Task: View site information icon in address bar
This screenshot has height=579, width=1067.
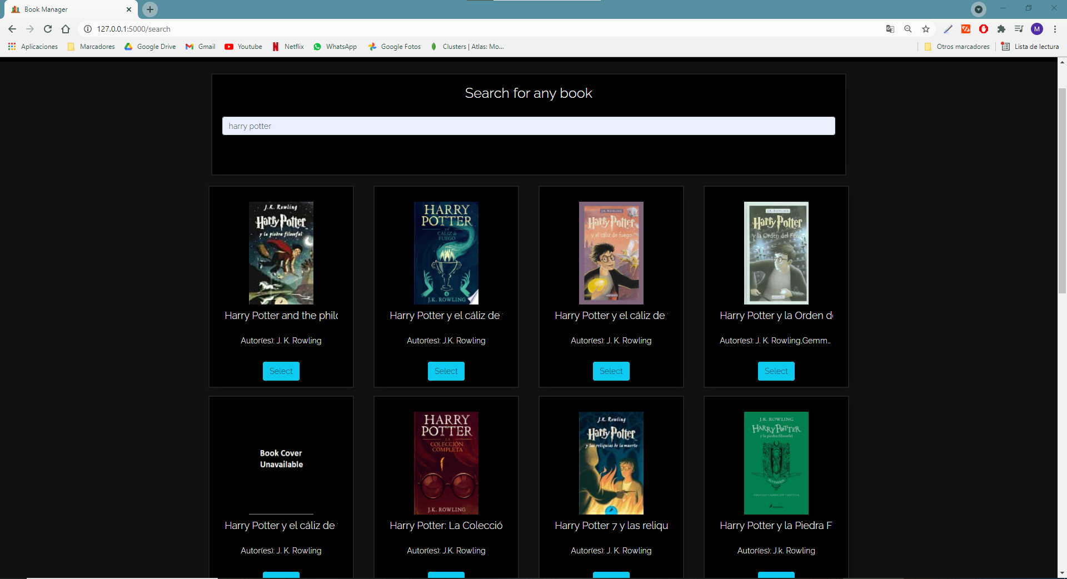Action: (88, 29)
